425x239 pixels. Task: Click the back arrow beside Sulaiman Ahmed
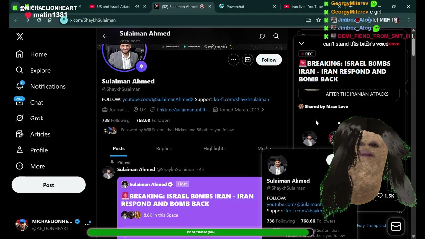point(105,36)
